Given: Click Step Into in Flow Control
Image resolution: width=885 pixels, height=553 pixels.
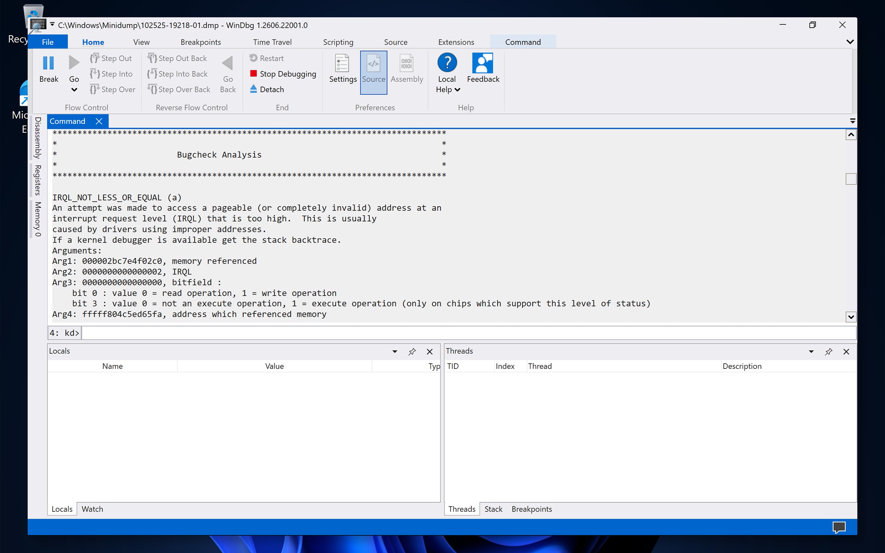Looking at the screenshot, I should [111, 74].
